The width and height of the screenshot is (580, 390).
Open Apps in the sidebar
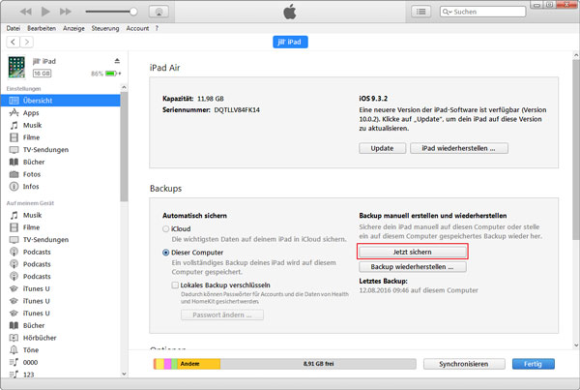point(31,113)
